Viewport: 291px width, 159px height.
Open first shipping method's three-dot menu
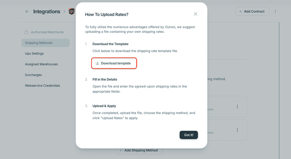[x=237, y=107]
